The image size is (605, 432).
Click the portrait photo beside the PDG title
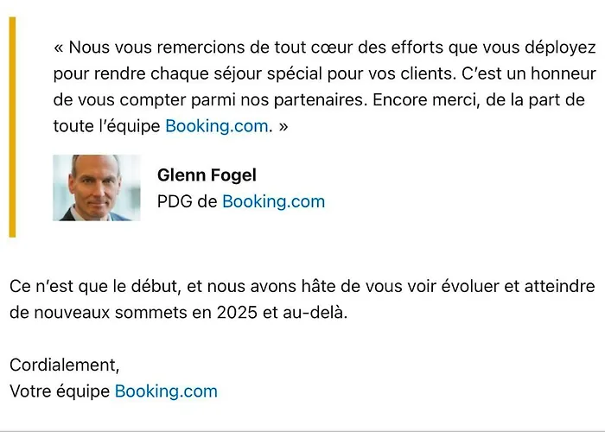[97, 187]
